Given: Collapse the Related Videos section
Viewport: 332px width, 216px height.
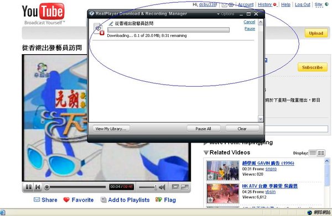Looking at the screenshot, I should click(206, 152).
